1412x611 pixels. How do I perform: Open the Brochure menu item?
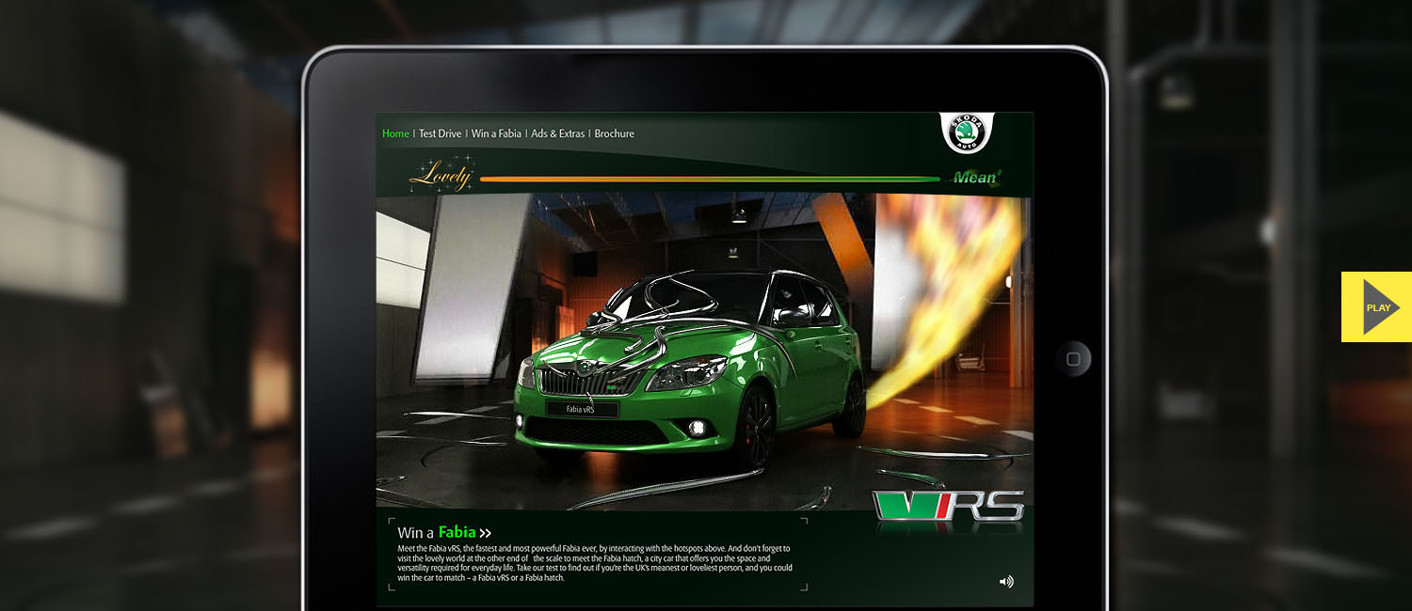point(615,133)
